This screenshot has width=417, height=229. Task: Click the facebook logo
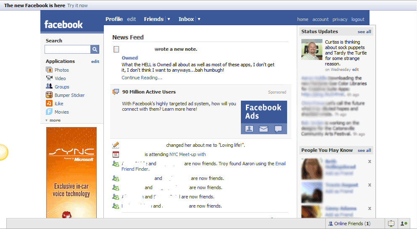pos(63,24)
